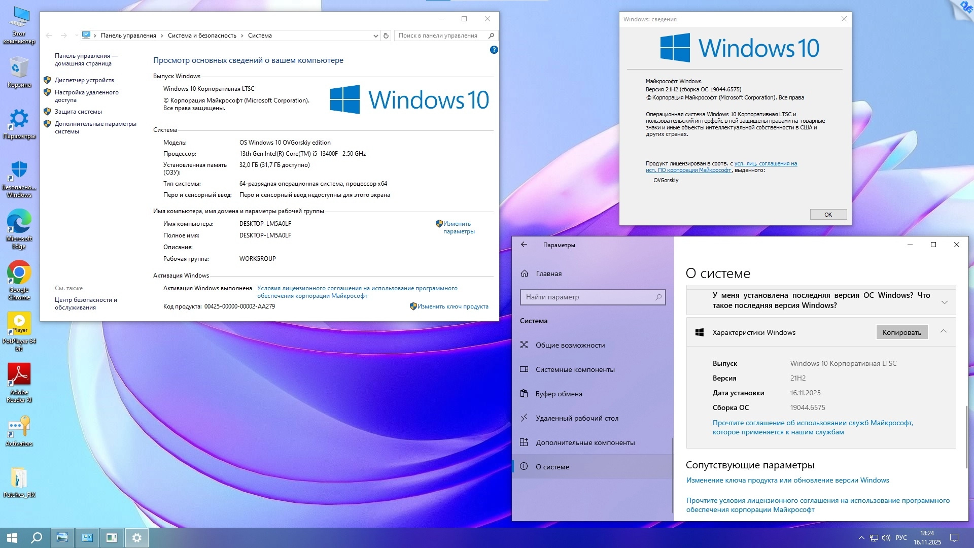The height and width of the screenshot is (548, 974).
Task: Expand the address bar history dropdown
Action: [x=375, y=36]
